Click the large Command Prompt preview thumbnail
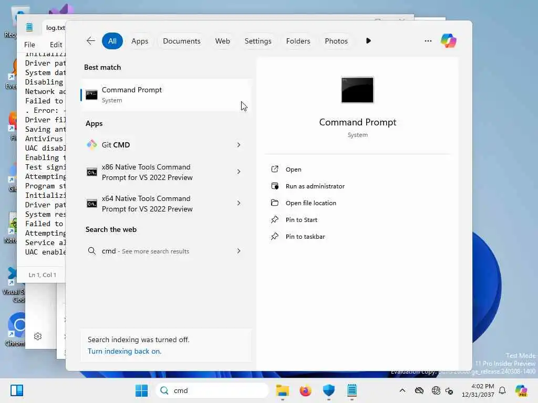538x403 pixels. point(357,90)
